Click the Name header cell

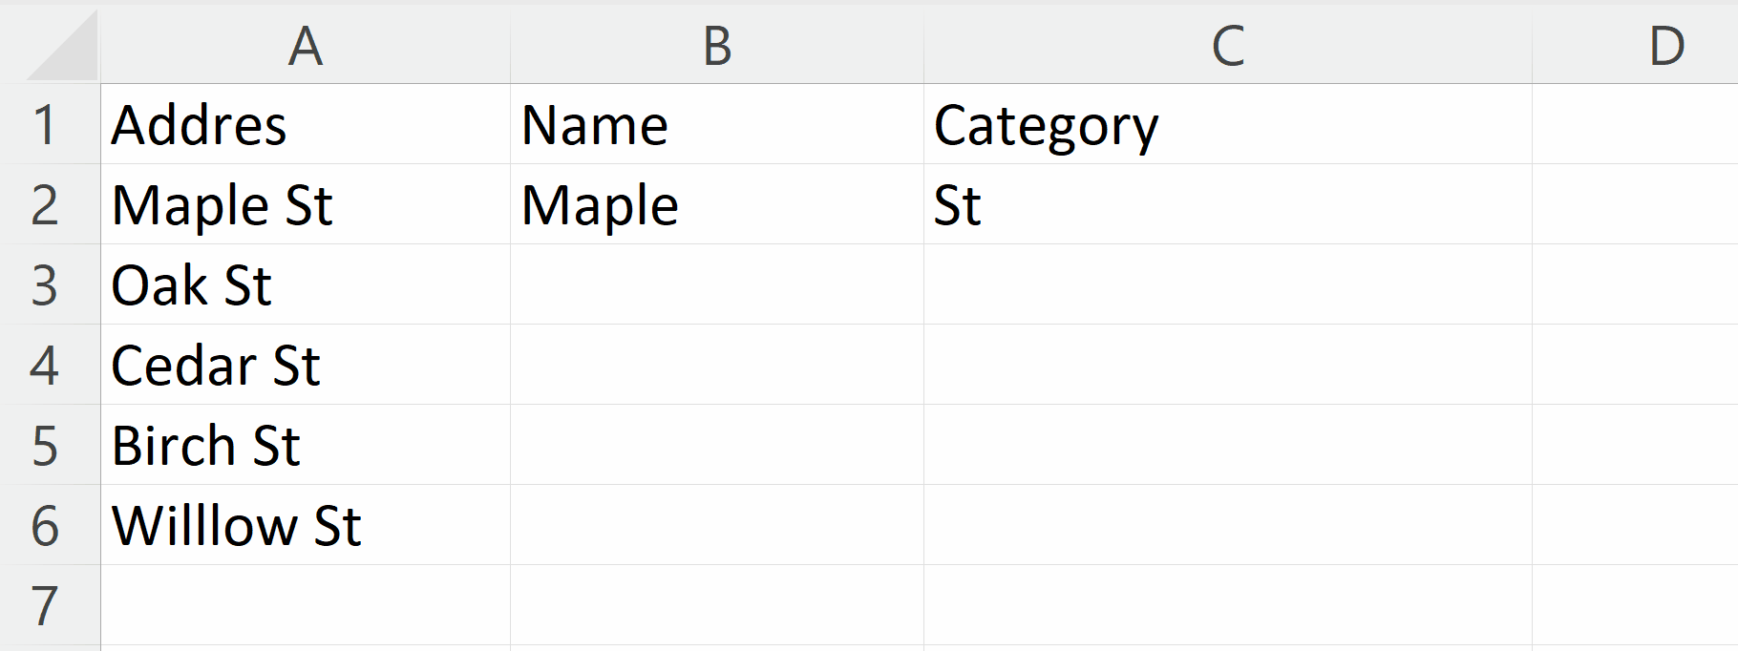[x=716, y=124]
